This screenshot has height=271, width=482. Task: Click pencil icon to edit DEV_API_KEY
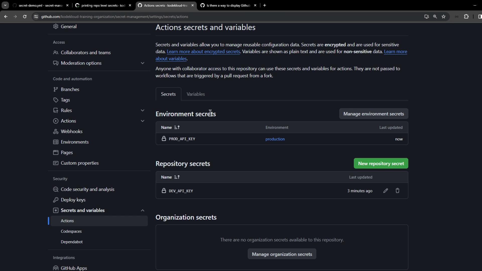click(x=386, y=191)
